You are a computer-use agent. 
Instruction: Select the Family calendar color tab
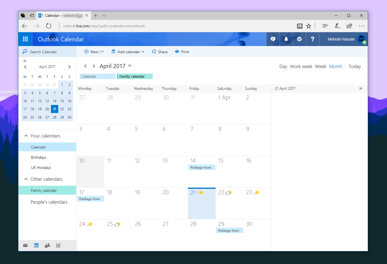[135, 76]
